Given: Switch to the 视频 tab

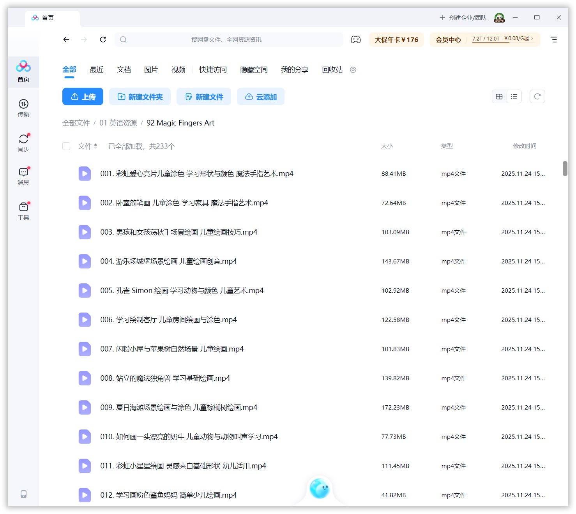Looking at the screenshot, I should [178, 70].
